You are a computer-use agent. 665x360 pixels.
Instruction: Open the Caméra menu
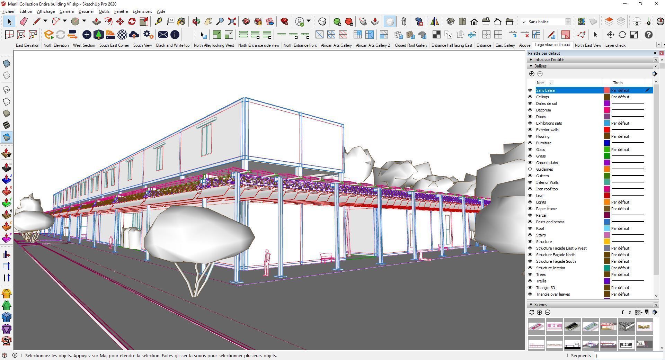click(x=66, y=11)
